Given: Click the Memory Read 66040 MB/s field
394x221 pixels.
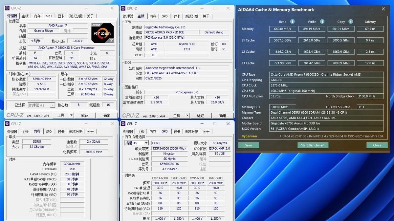Looking at the screenshot, I should coord(282,29).
